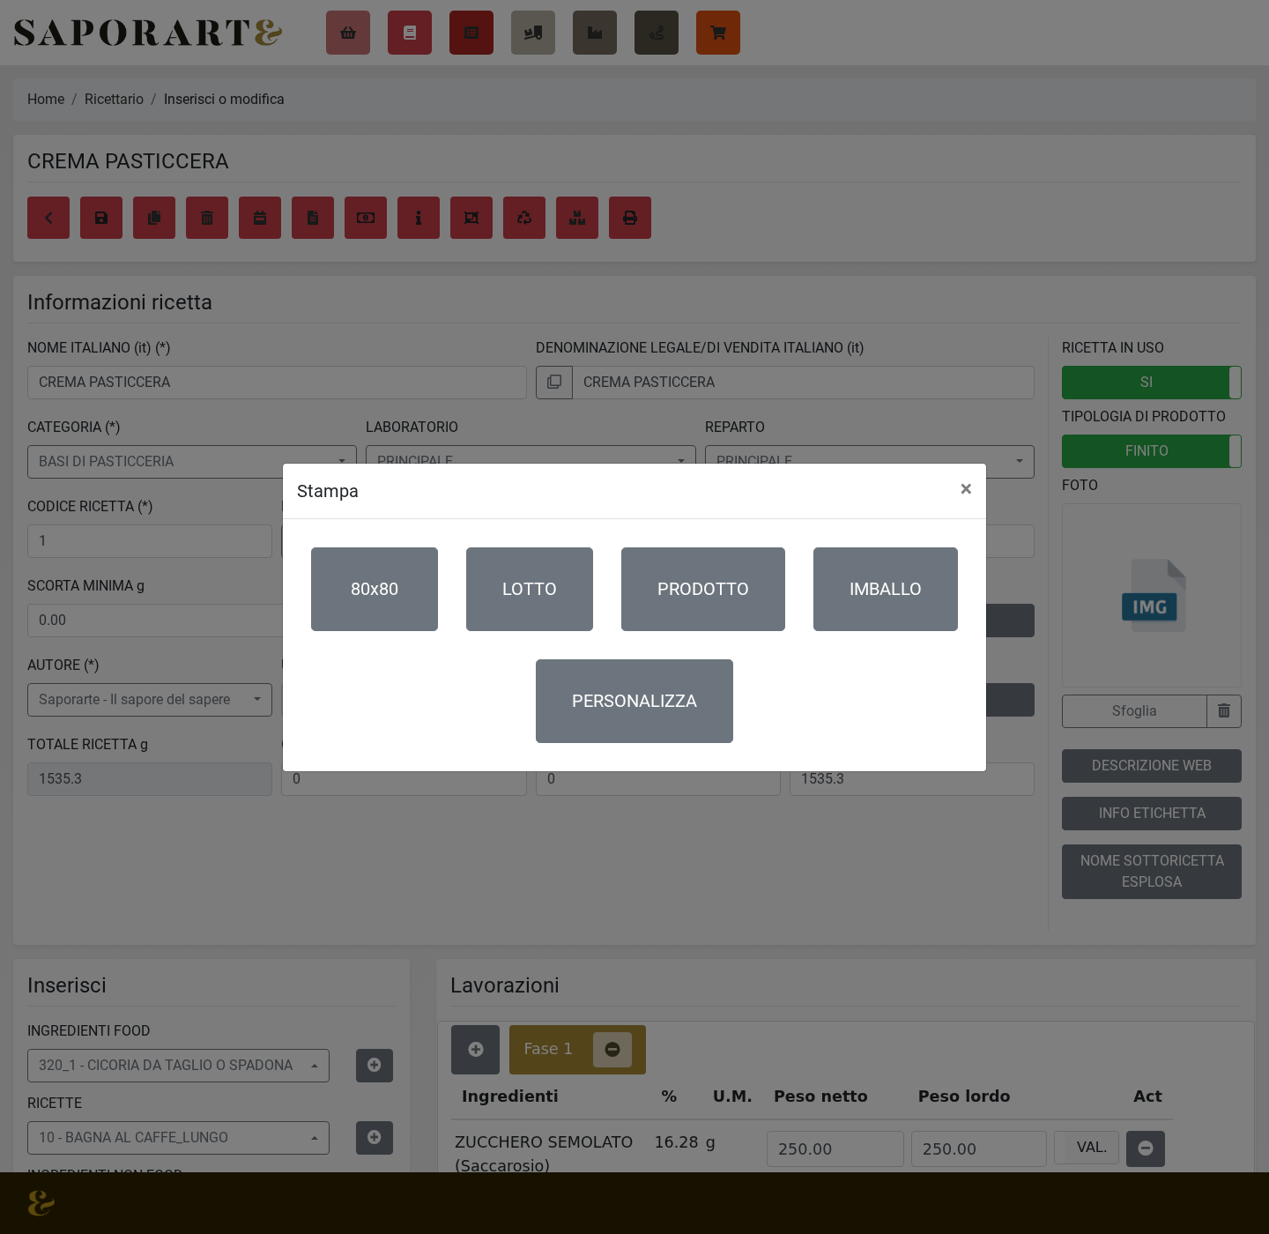Click the red info icon
This screenshot has width=1269, height=1234.
419,218
